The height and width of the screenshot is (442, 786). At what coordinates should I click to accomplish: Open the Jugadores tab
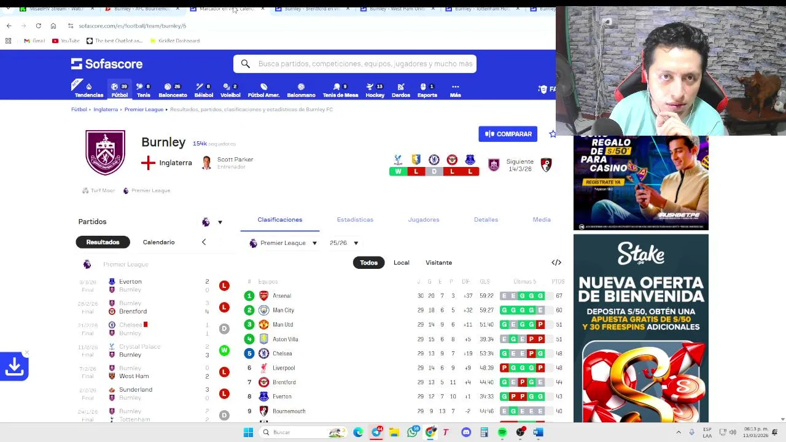[424, 220]
